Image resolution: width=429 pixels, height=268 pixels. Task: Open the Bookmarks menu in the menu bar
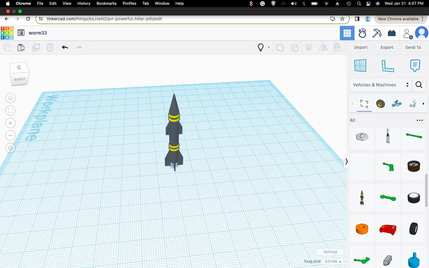[106, 3]
